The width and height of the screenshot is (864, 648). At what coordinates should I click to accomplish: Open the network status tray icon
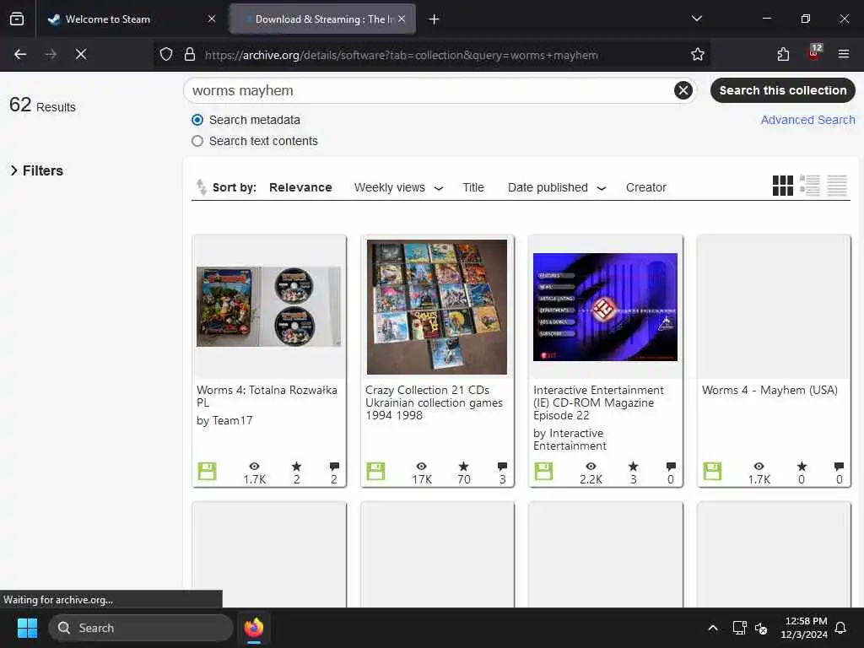pos(739,628)
